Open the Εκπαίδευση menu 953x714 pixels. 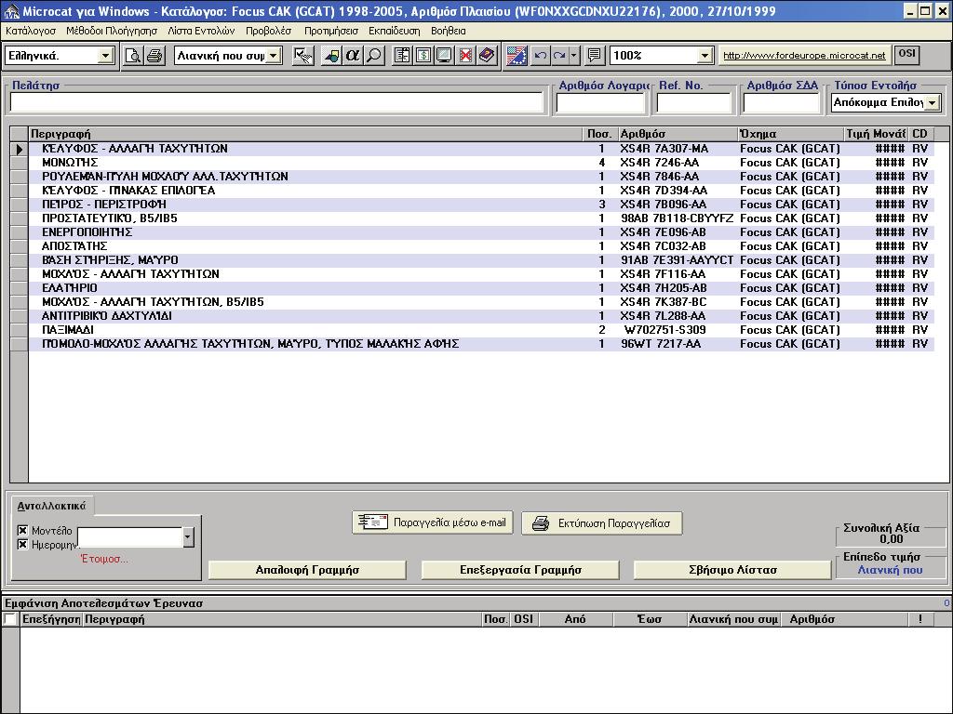[x=394, y=31]
